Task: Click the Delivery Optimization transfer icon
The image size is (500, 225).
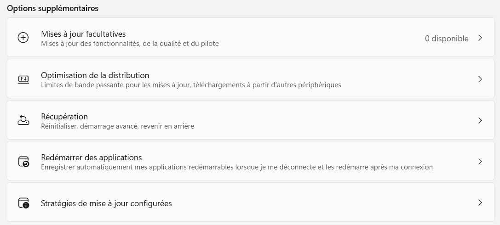Action: [x=23, y=79]
